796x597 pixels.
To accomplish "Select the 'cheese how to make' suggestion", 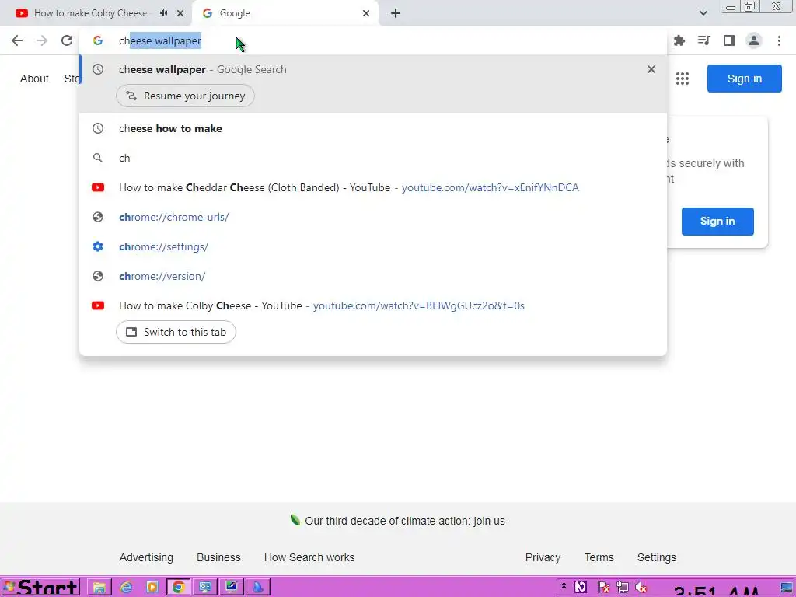I will click(373, 128).
